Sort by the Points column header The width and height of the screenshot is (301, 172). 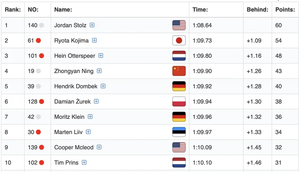point(285,9)
